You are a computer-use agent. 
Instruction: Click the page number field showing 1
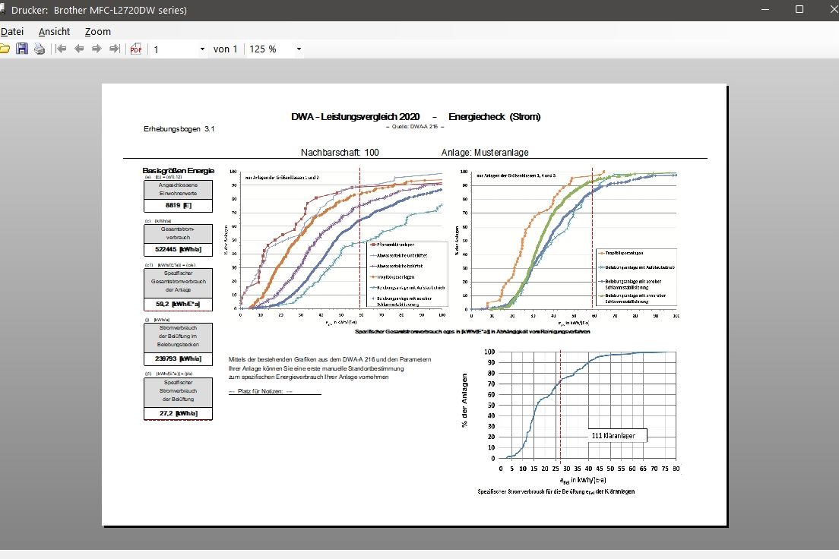click(x=173, y=49)
